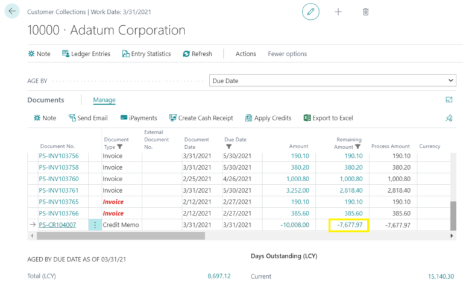Click red Invoice type for PS-INV103765

[x=113, y=202]
